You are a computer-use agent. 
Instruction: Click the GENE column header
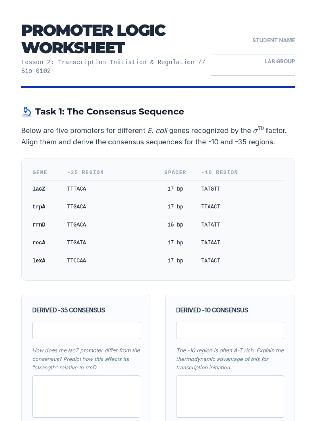[40, 173]
